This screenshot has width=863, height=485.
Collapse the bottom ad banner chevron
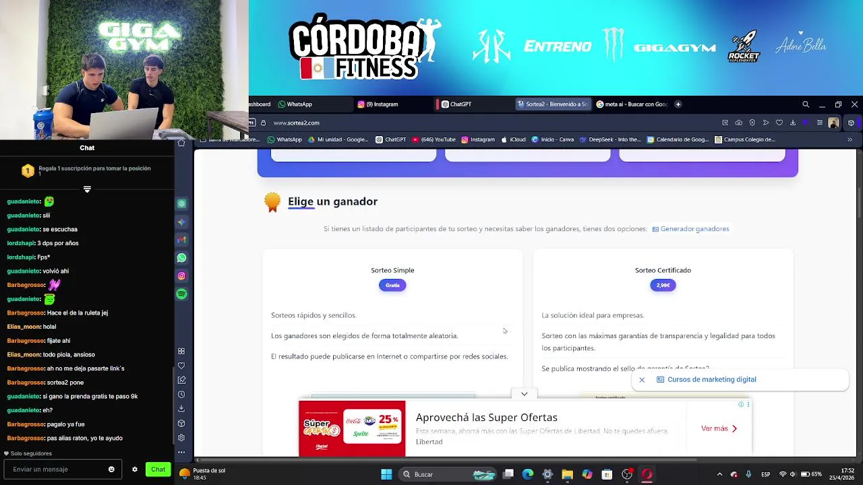click(x=524, y=393)
